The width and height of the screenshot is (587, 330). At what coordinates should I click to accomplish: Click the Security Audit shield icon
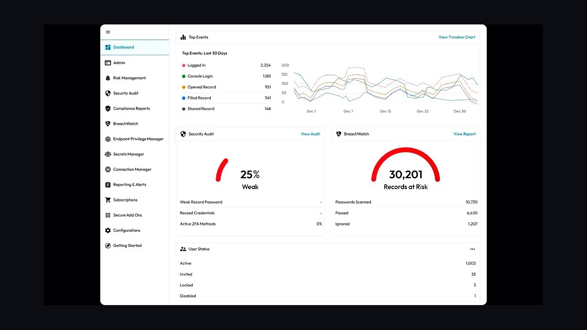108,93
